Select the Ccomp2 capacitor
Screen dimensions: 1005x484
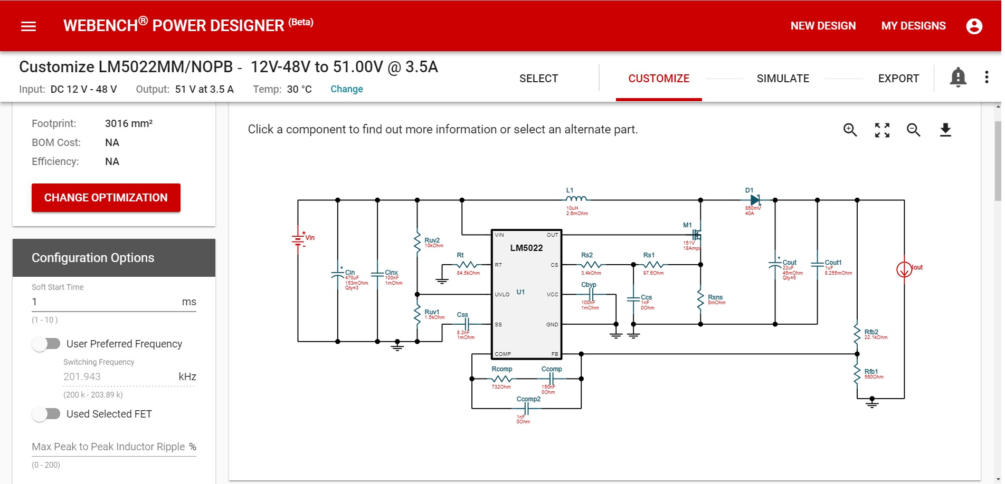click(x=527, y=409)
